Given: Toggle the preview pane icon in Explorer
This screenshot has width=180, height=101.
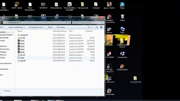Looking at the screenshot, I should coord(96,27).
